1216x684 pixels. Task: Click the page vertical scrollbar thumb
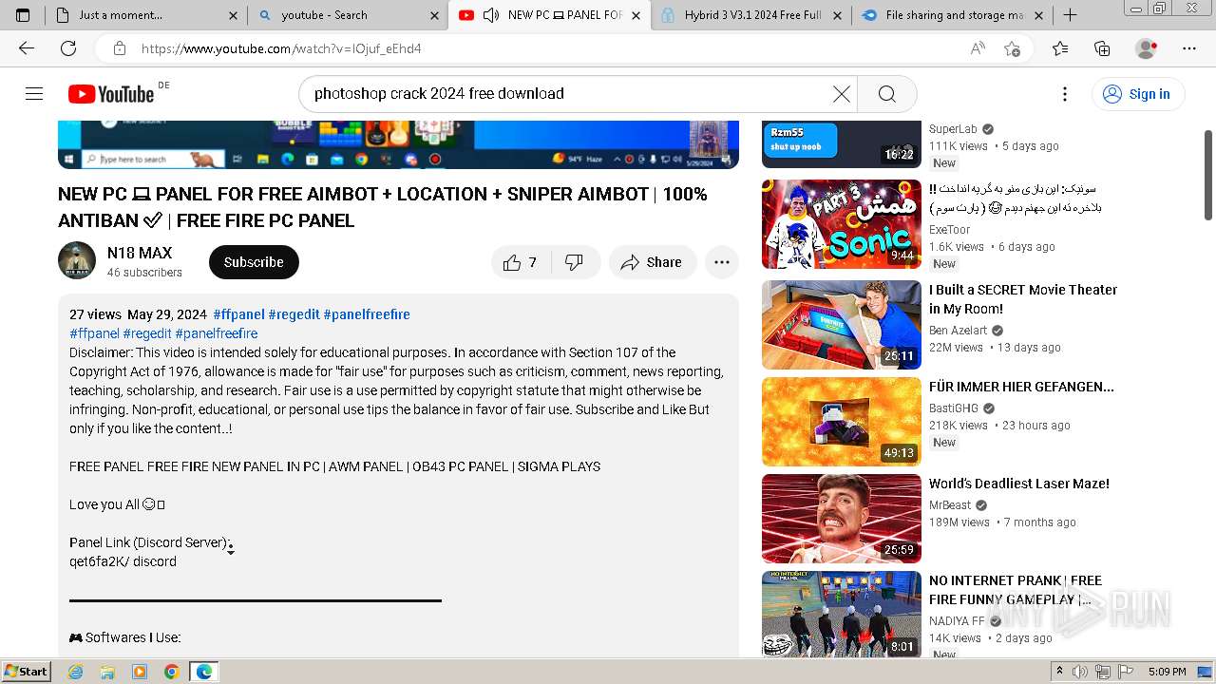click(x=1208, y=176)
